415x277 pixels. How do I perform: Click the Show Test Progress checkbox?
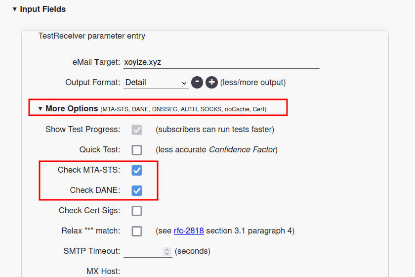tap(137, 130)
